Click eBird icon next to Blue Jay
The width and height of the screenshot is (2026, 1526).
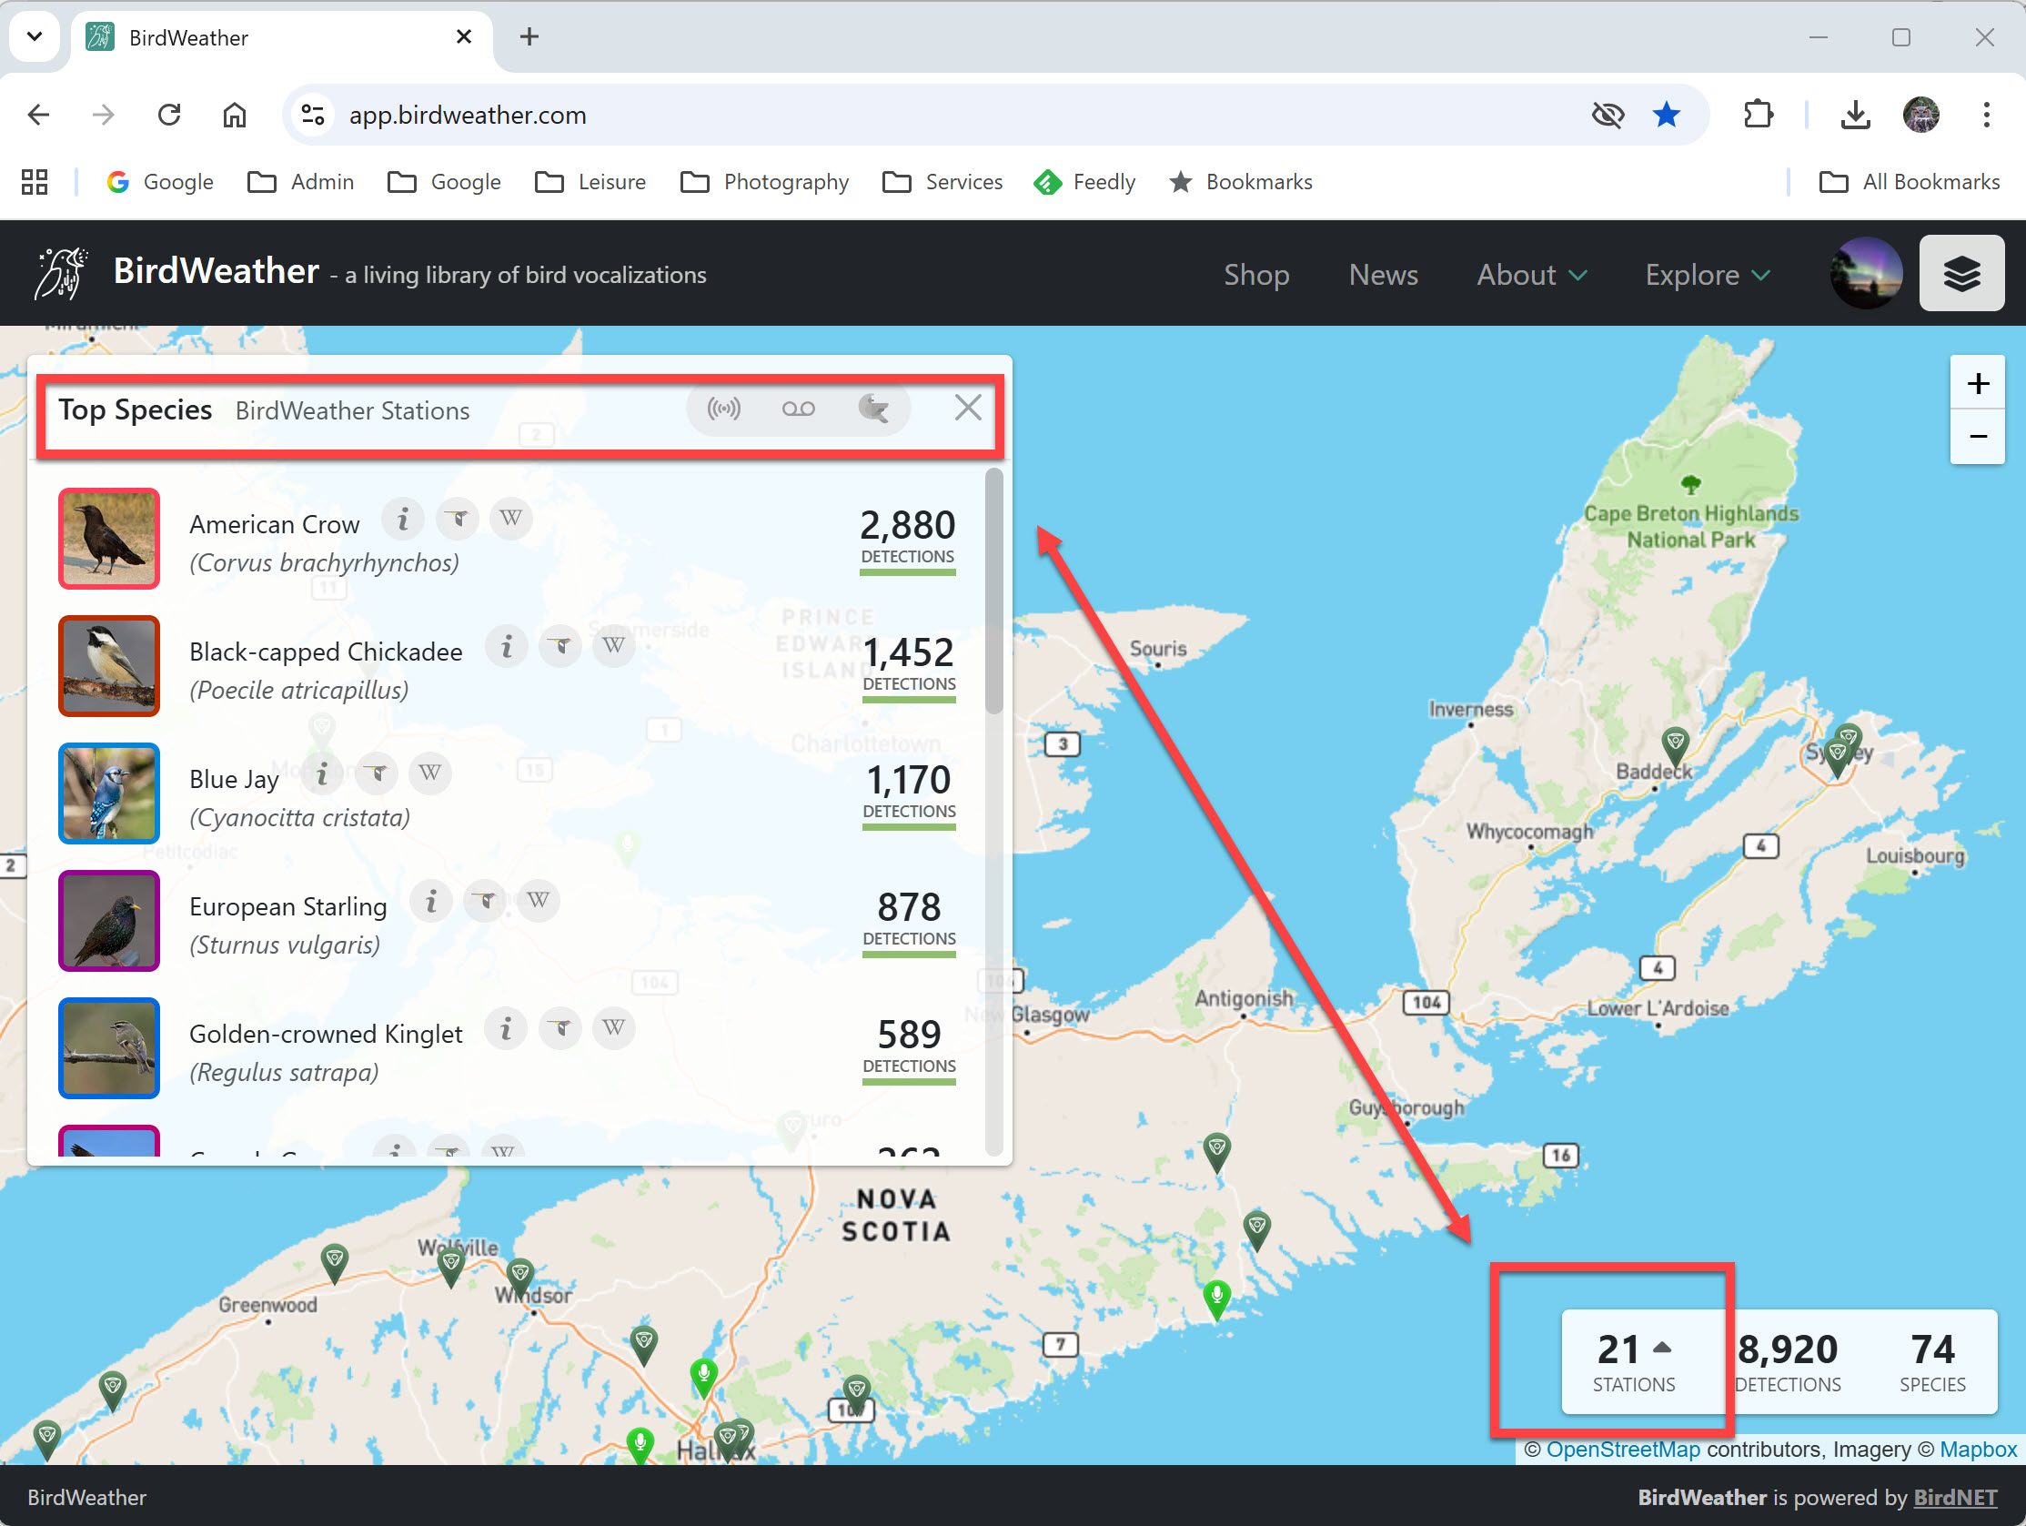tap(377, 774)
